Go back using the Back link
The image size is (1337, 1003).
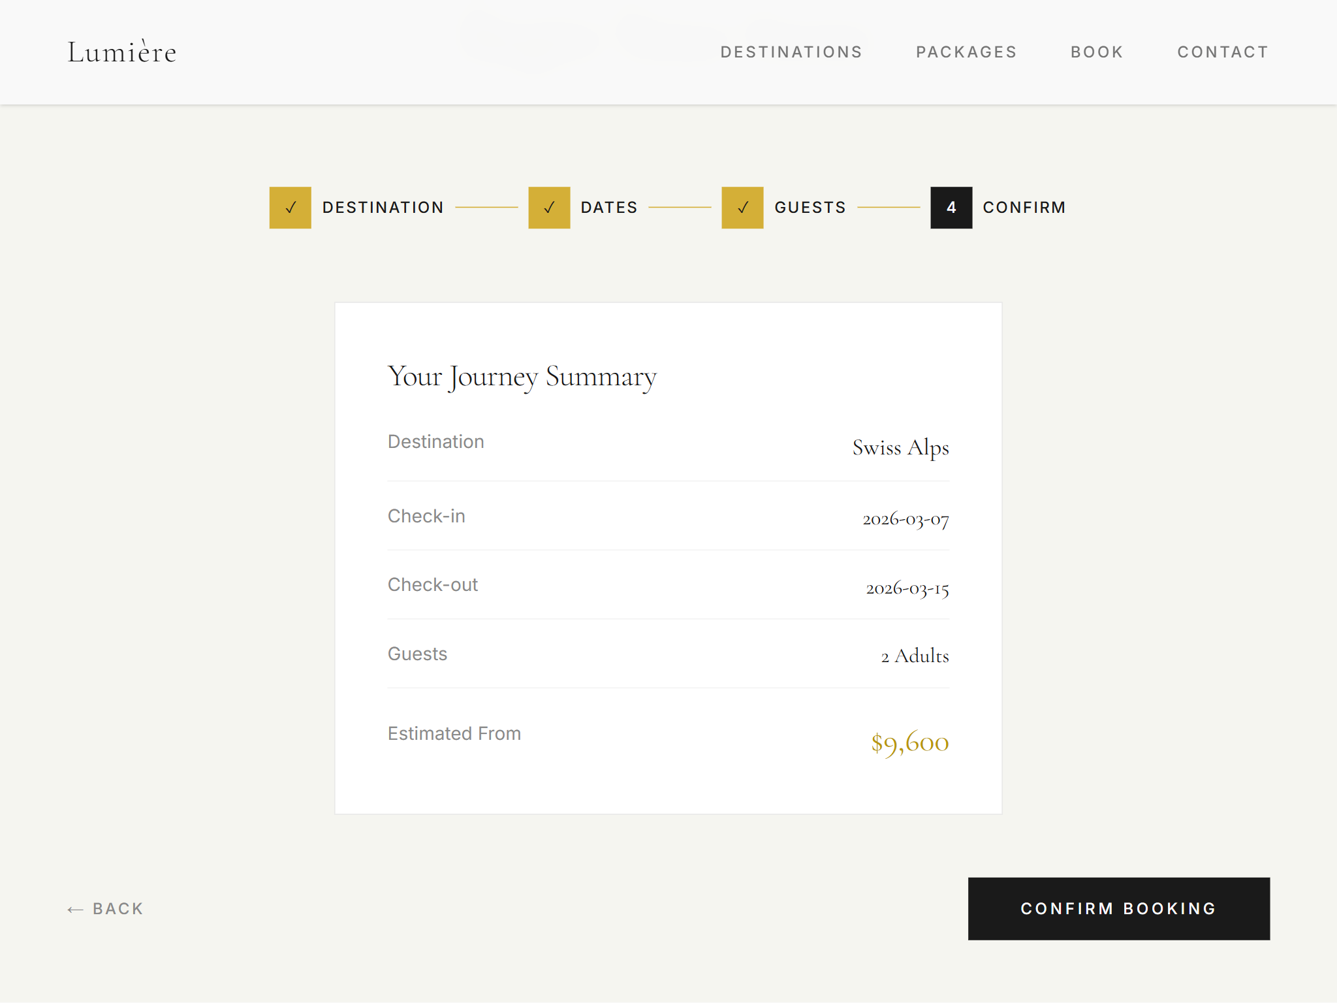(x=118, y=909)
